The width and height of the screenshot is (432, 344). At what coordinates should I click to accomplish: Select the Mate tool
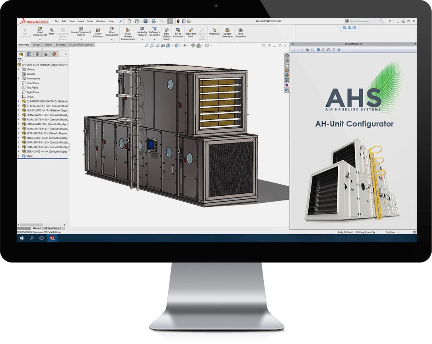(x=52, y=31)
